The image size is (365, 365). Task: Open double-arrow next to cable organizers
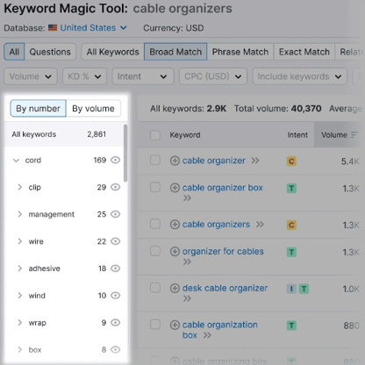point(260,225)
